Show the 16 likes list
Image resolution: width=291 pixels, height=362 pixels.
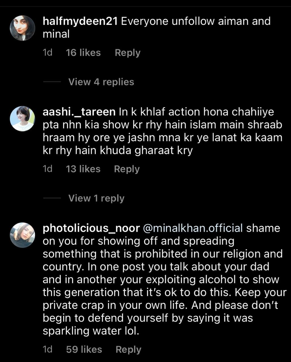pyautogui.click(x=83, y=53)
